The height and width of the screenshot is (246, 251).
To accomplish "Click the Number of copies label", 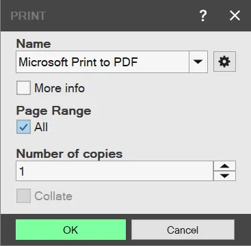I will coord(70,154).
